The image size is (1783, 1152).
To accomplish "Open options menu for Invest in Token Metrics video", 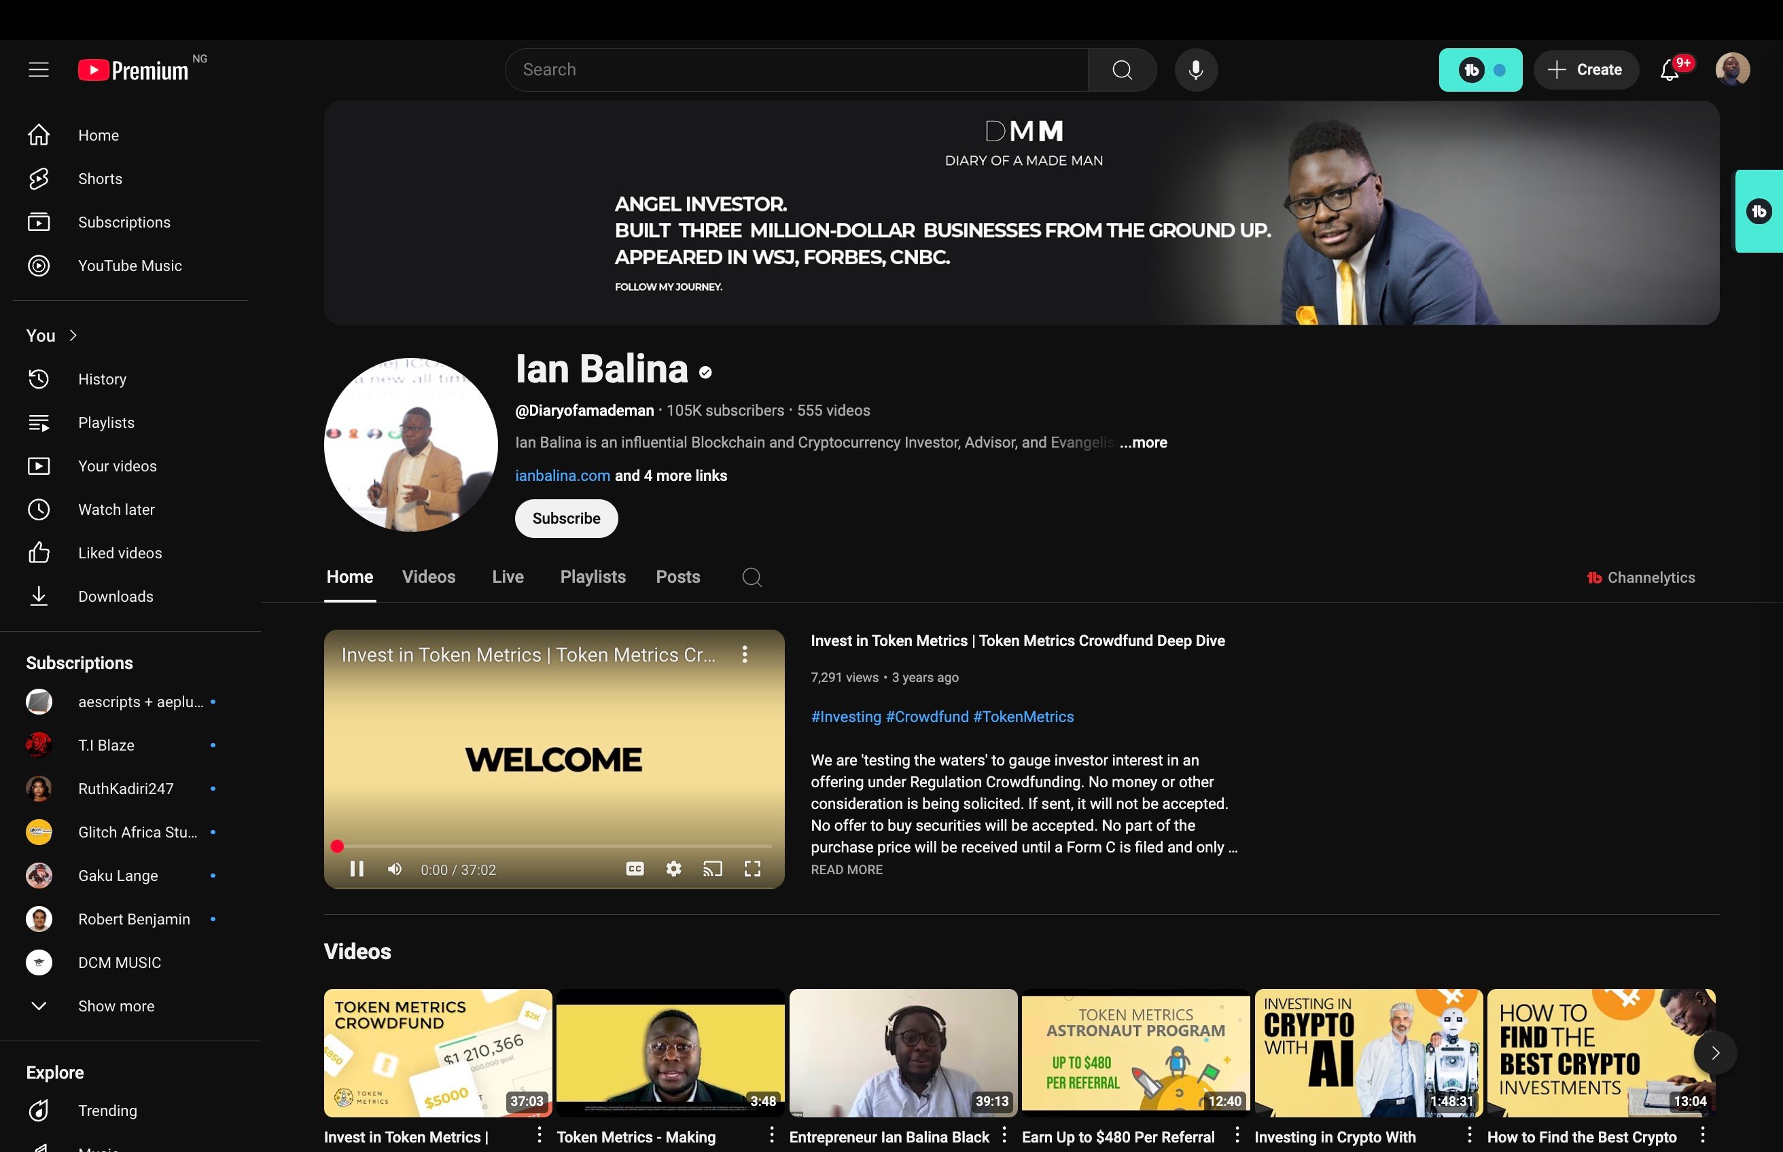I will [x=539, y=1135].
